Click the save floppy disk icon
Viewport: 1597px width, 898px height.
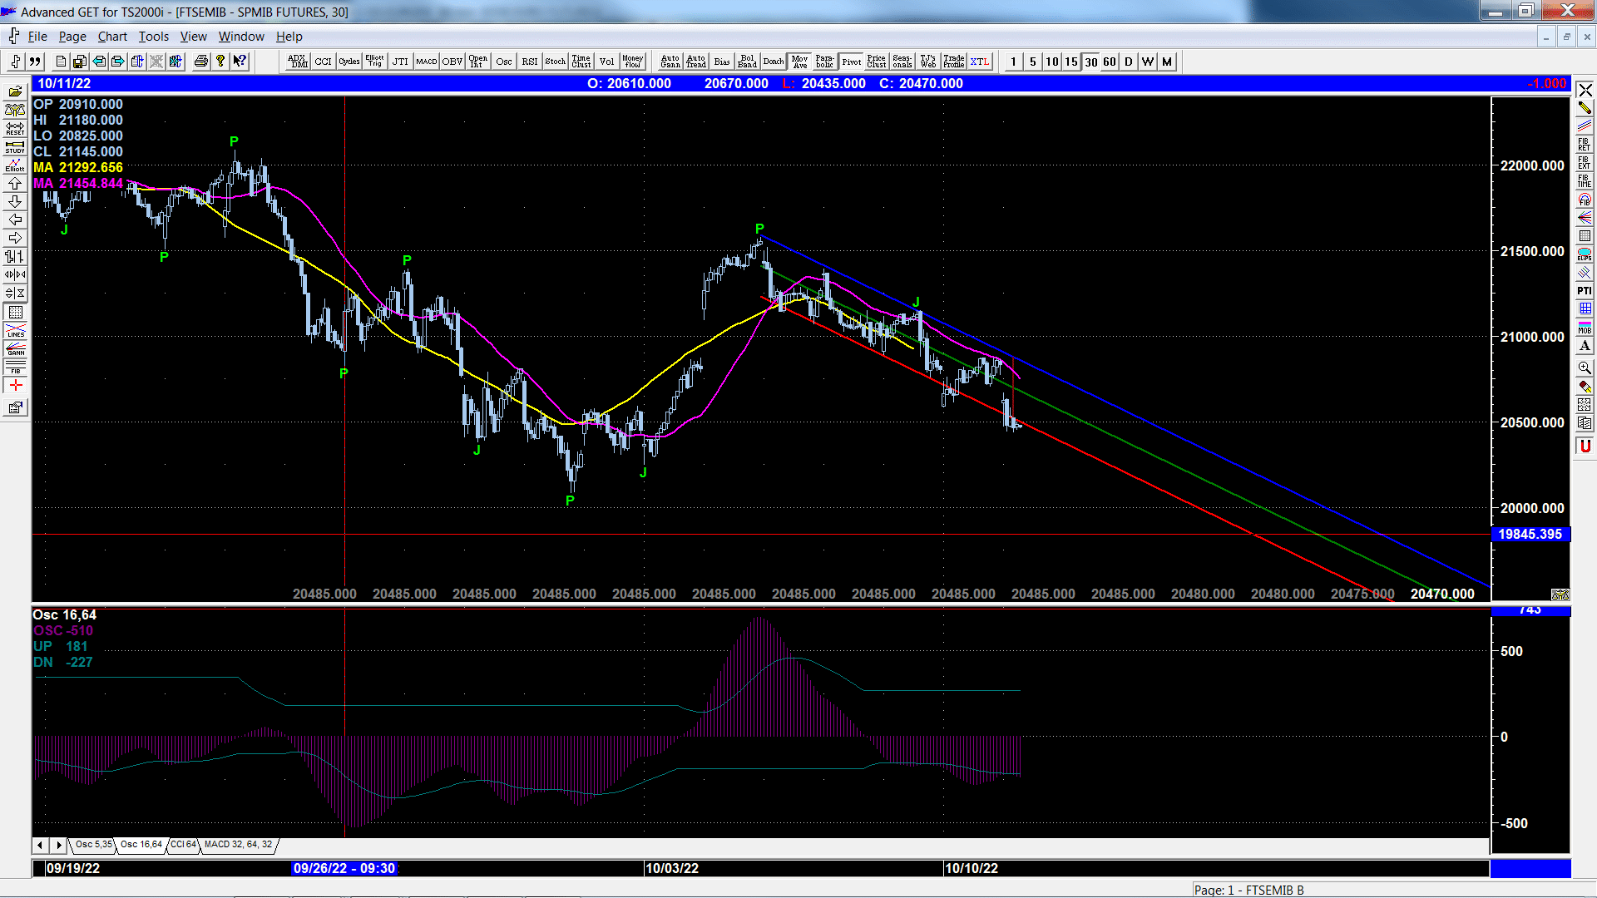[80, 62]
